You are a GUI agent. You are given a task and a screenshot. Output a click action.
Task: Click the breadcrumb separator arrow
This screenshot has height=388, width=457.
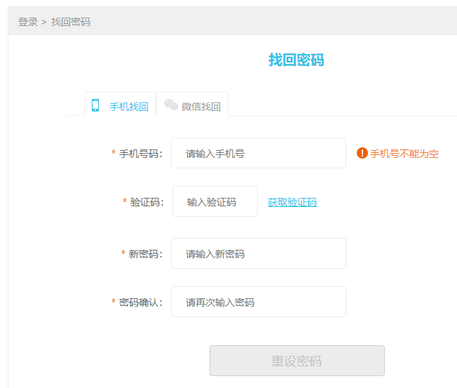[44, 22]
